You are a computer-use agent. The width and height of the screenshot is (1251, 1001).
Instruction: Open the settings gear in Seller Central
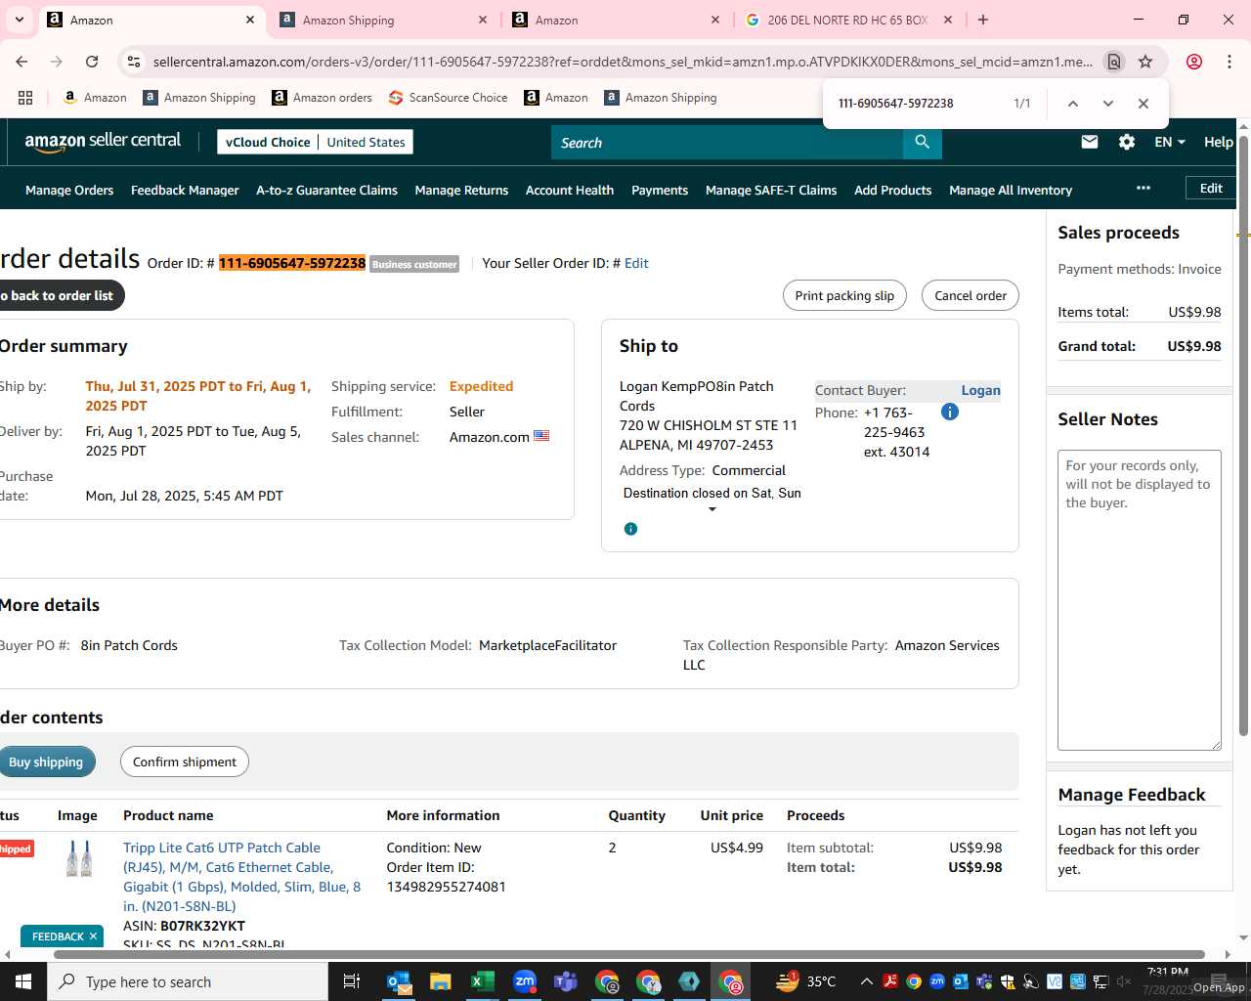(x=1127, y=142)
